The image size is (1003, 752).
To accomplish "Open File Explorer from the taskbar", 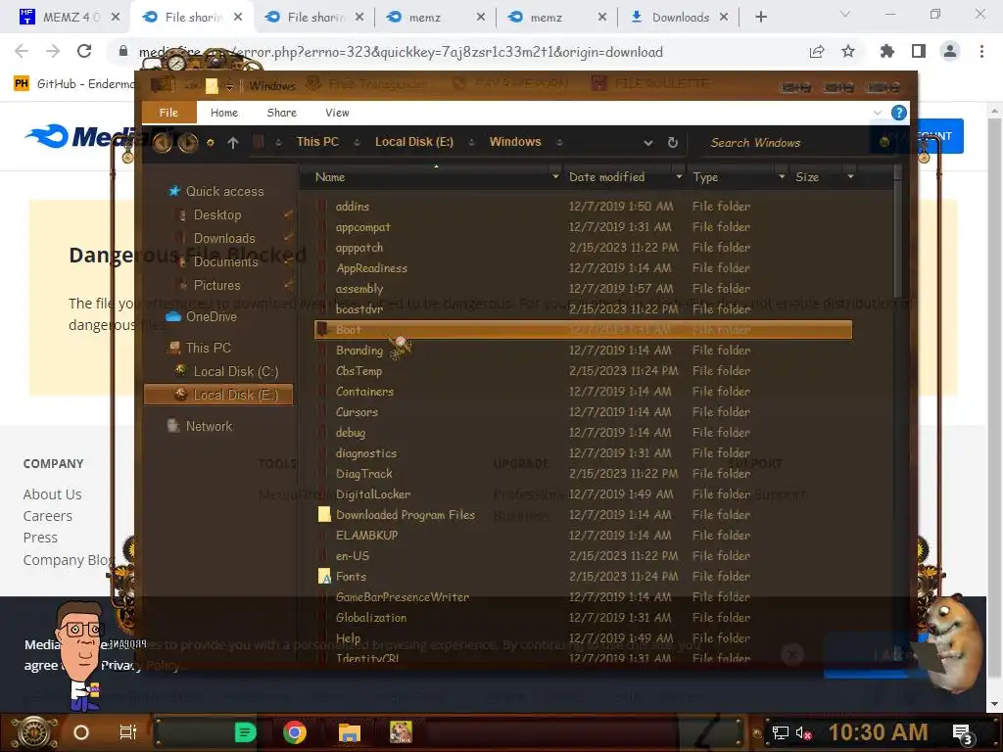I will click(x=350, y=732).
